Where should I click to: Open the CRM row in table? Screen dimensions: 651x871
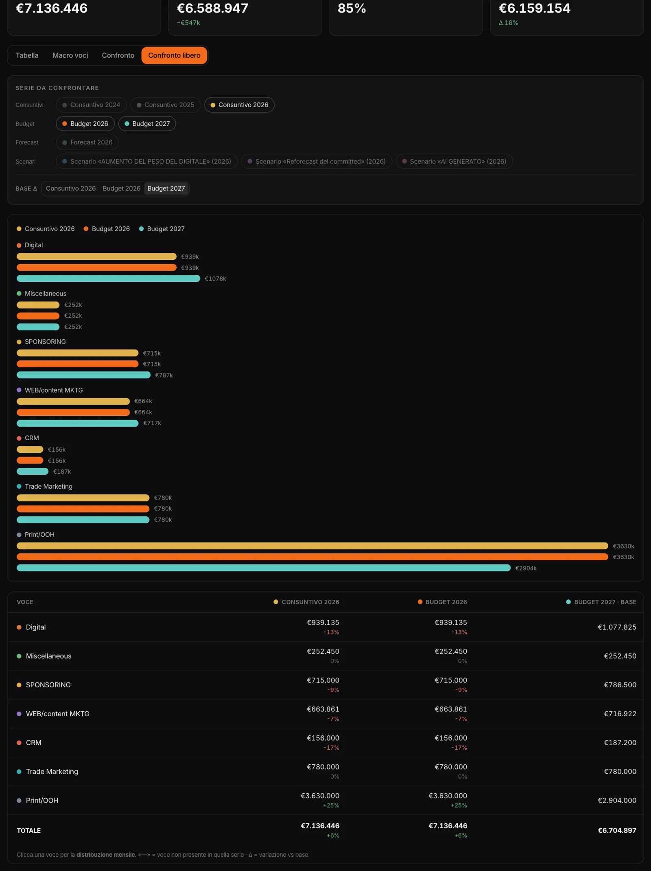[x=325, y=743]
